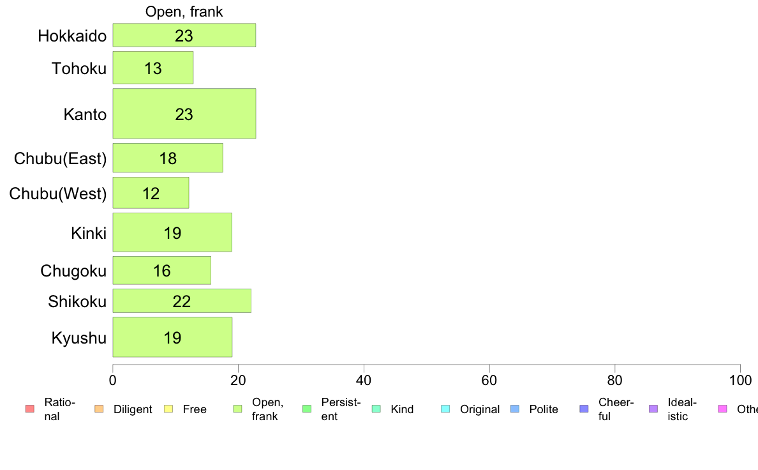This screenshot has width=758, height=470.
Task: Click the Hokkaido bar showing 23
Action: coord(184,35)
